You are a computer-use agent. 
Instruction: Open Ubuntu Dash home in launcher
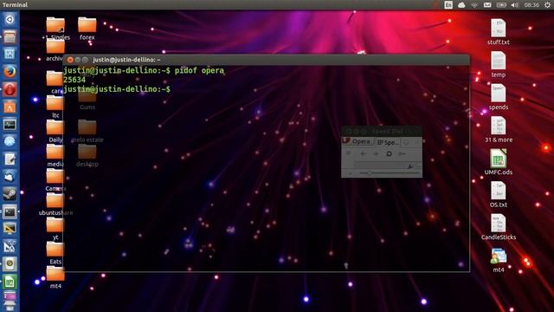tap(10, 19)
